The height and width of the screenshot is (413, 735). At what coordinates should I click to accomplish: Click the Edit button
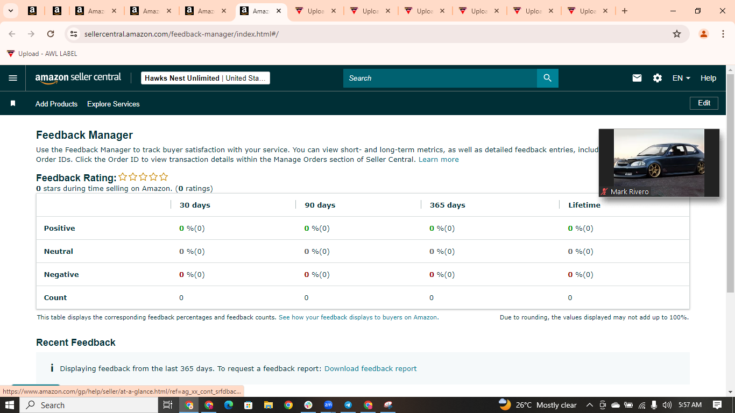pos(704,103)
